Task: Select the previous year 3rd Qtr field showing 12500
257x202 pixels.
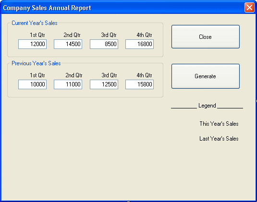Action: (x=104, y=84)
